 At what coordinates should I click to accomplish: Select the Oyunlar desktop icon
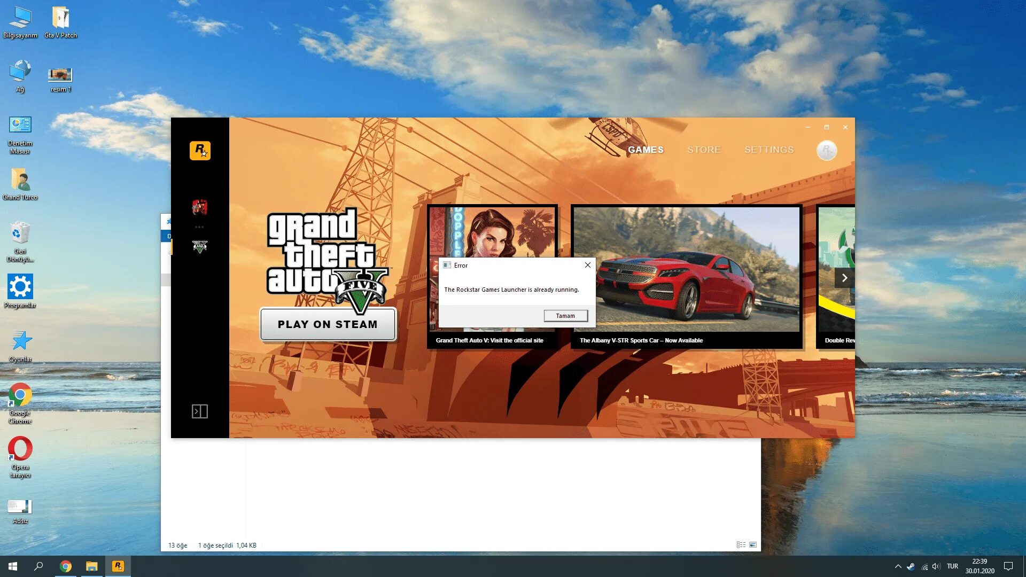[x=20, y=346]
